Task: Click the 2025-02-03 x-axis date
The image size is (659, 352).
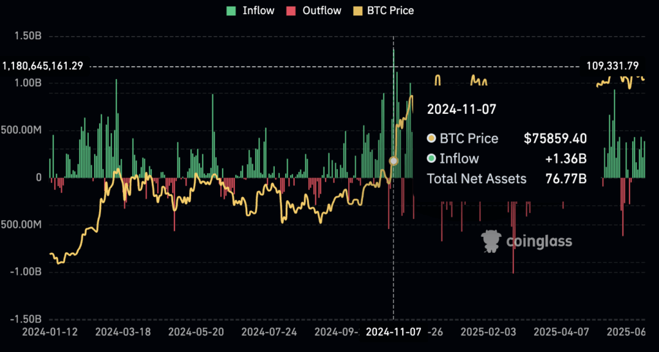Action: point(488,332)
